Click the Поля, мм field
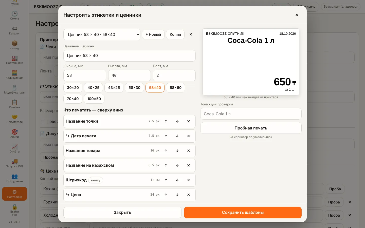The height and width of the screenshot is (228, 365). 174,75
